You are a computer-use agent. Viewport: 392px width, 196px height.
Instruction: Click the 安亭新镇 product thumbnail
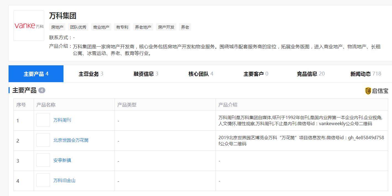click(43, 160)
